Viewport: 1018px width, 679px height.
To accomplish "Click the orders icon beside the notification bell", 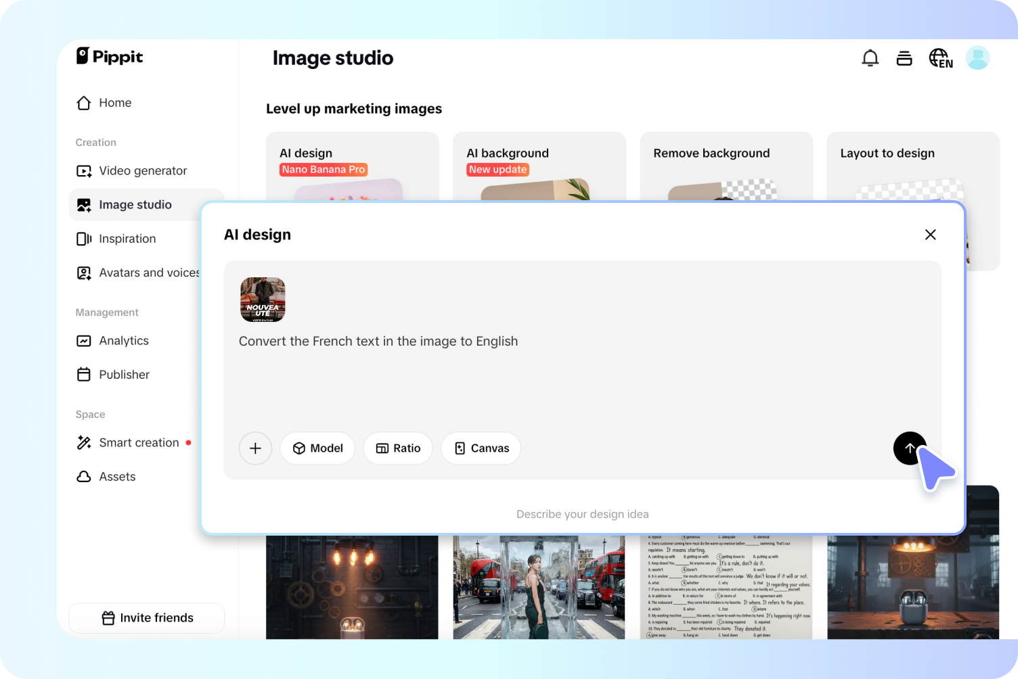I will point(904,57).
